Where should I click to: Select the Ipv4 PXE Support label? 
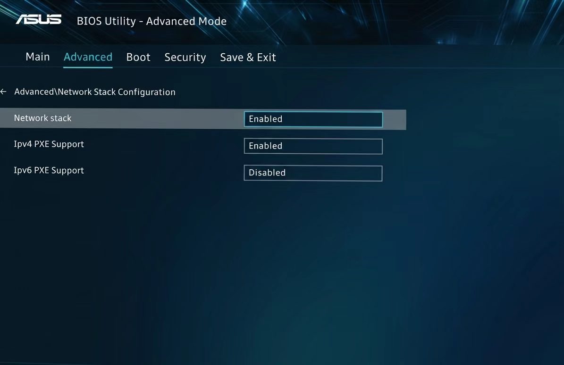(49, 144)
